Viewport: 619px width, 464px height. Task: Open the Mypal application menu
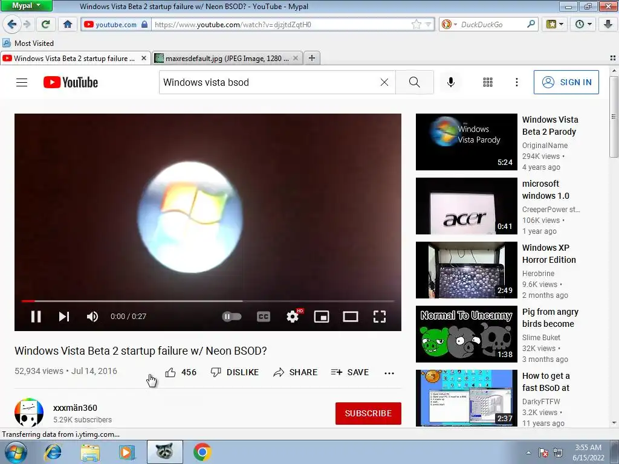26,5
